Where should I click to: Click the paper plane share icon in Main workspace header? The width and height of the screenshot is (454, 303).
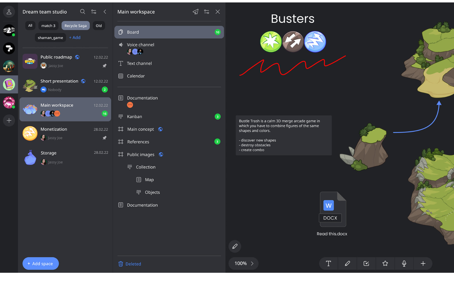coord(195,12)
